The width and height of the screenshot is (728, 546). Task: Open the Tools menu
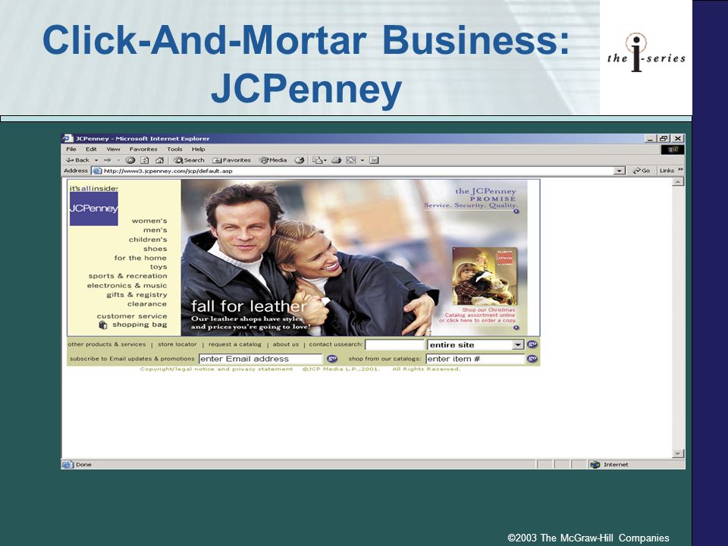tap(174, 149)
